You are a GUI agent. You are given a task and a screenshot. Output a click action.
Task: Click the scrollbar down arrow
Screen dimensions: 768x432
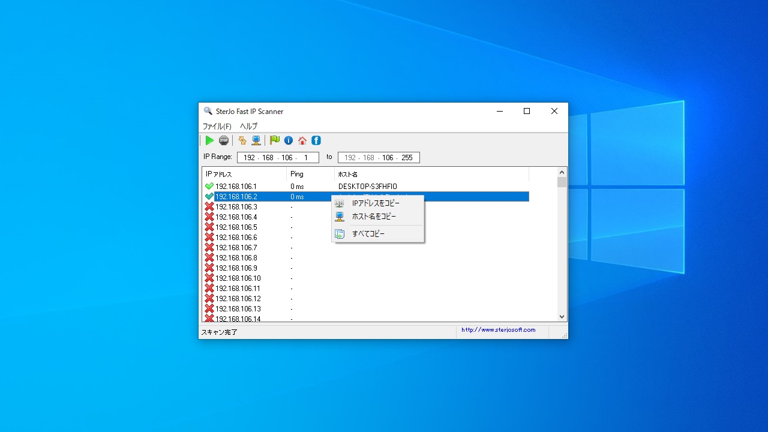(562, 317)
